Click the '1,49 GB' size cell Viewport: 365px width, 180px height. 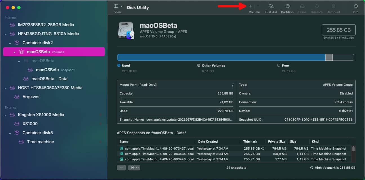(302, 159)
